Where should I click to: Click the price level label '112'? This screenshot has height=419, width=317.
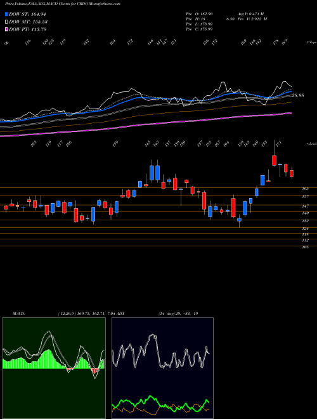point(306,241)
